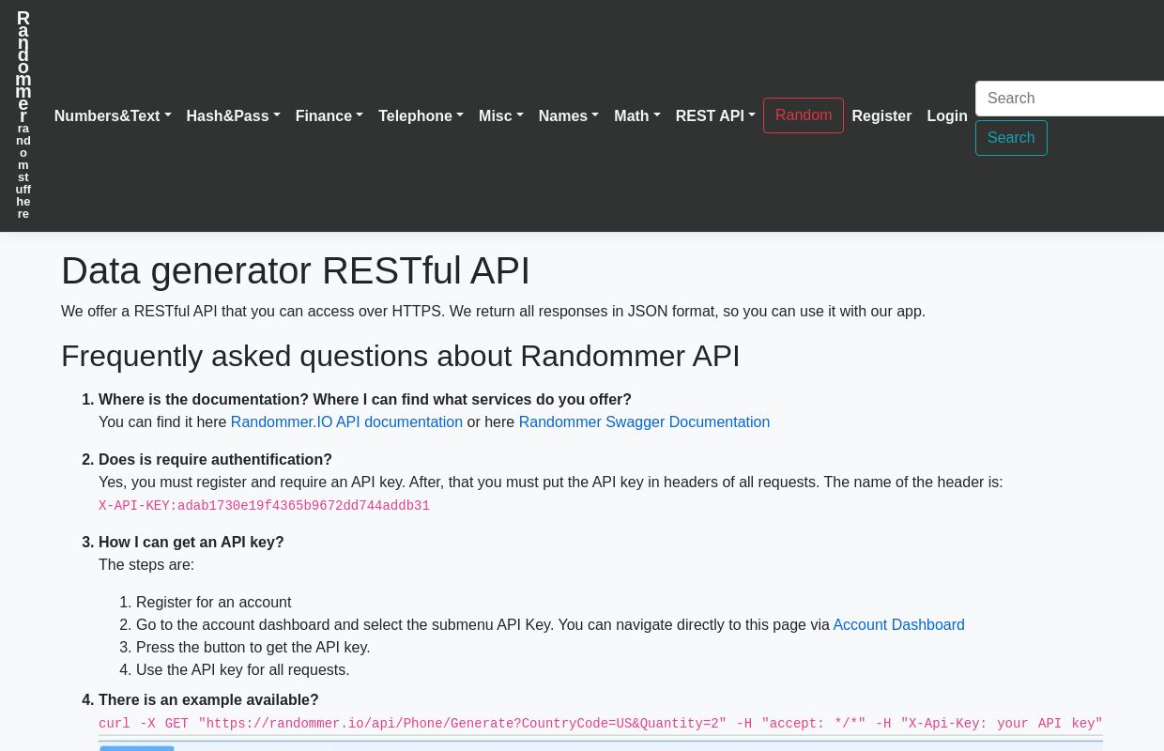Open the Login page

(x=947, y=115)
